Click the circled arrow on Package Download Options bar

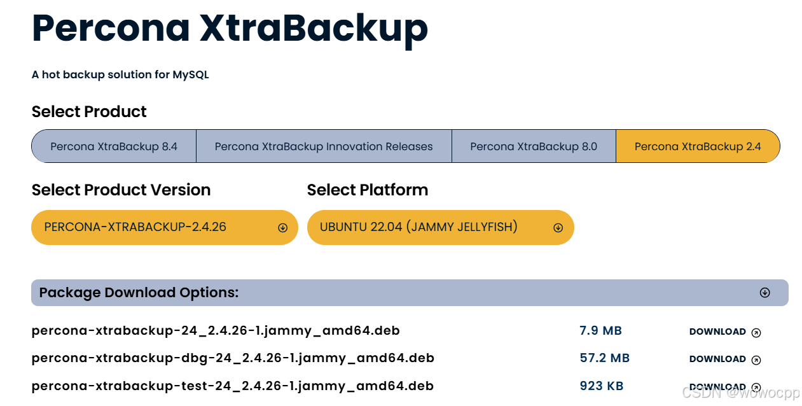tap(765, 293)
